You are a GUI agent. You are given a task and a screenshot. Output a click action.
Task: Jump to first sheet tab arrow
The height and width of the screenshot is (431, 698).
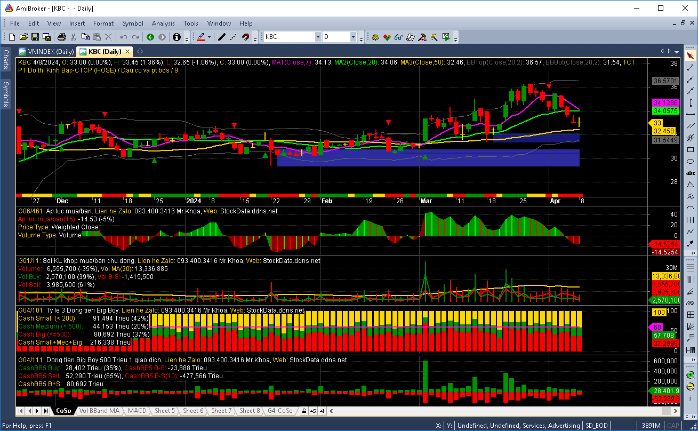[x=21, y=411]
